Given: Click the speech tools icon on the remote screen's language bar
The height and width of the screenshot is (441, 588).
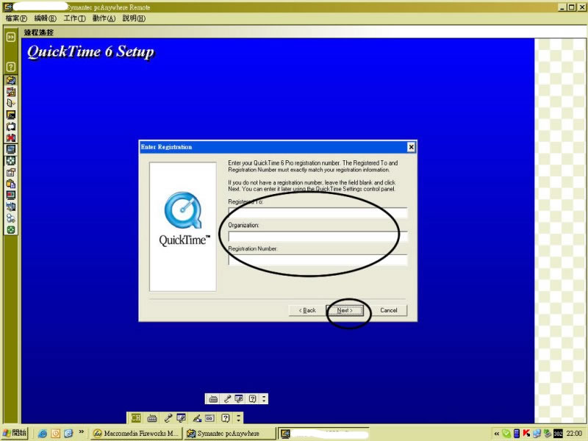Looking at the screenshot, I should coord(239,398).
